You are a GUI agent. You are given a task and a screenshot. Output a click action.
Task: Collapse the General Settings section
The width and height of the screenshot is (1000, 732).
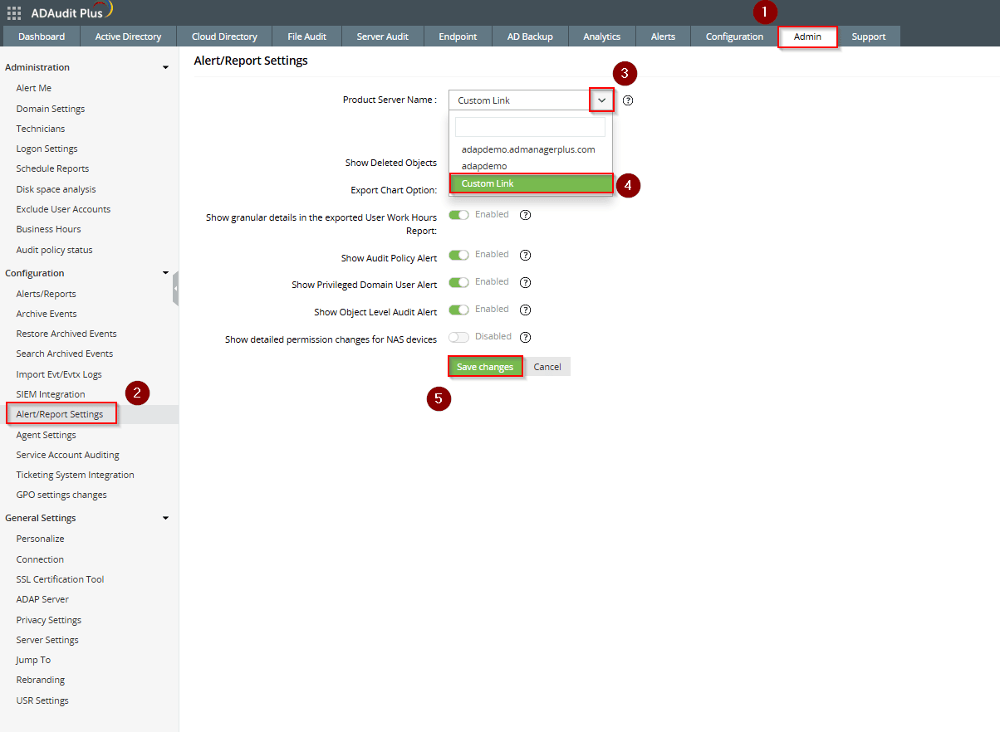[x=165, y=518]
